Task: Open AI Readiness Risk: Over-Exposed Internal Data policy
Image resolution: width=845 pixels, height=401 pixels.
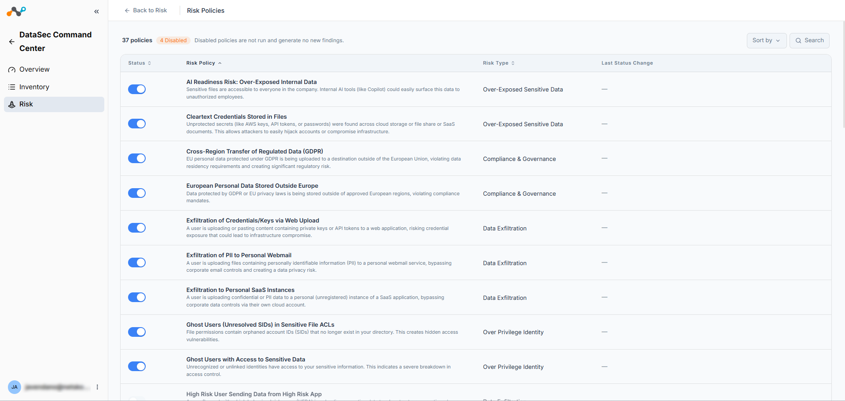Action: (x=251, y=82)
